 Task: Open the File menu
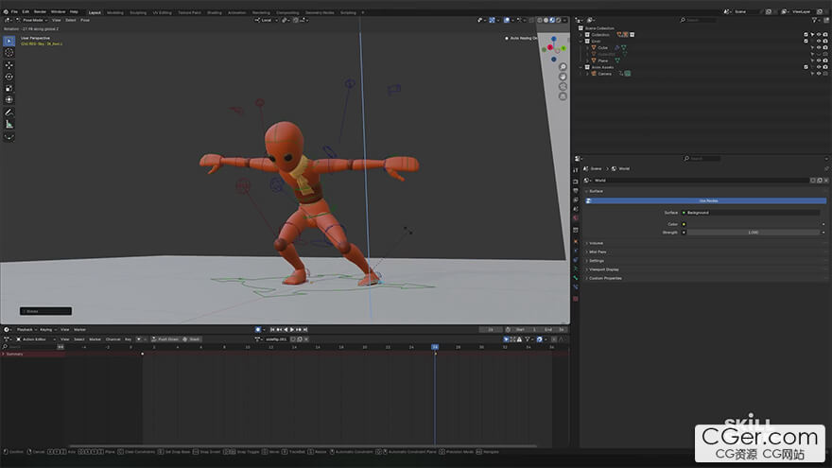pos(14,11)
